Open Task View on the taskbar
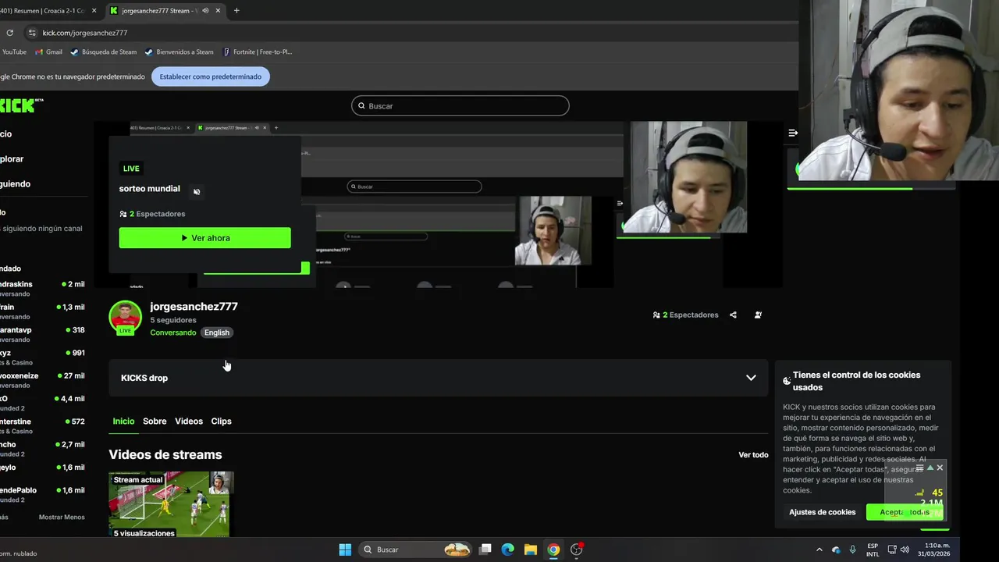 (x=485, y=550)
